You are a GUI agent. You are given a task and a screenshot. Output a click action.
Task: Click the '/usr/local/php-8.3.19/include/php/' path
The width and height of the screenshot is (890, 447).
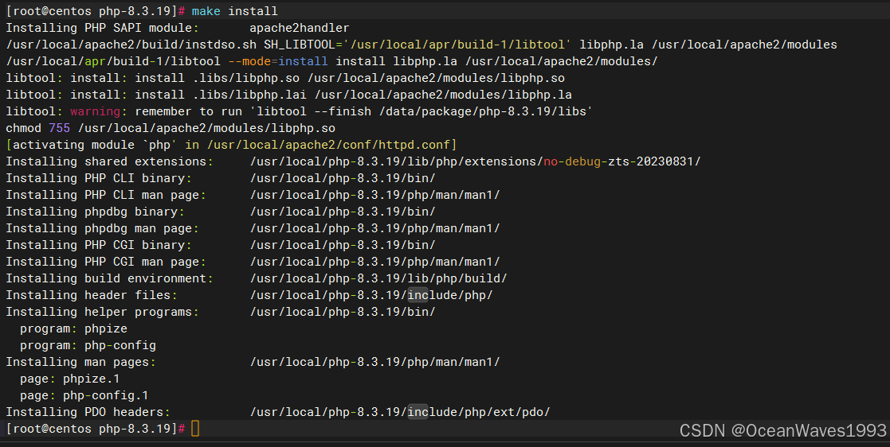tap(371, 295)
